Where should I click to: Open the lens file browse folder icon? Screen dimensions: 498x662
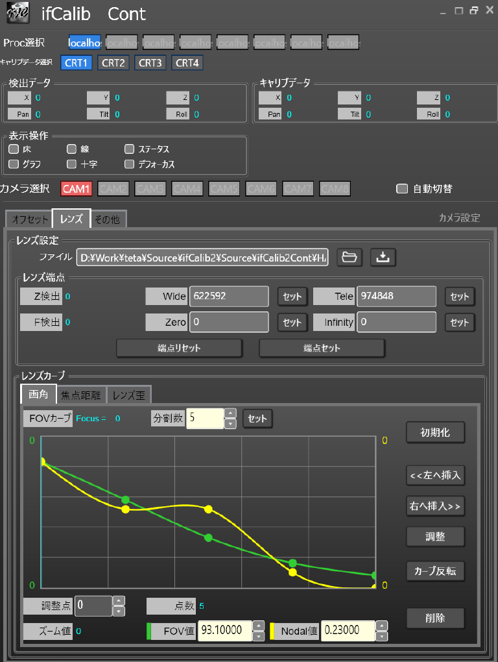(350, 257)
